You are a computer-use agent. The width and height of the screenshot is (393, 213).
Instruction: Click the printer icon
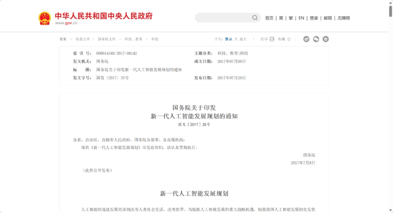(272, 39)
